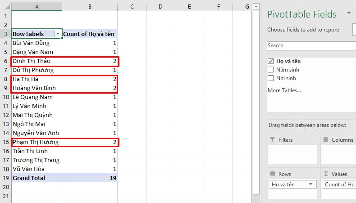Select column D header
Viewport: 356px width, 203px height.
[160, 7]
